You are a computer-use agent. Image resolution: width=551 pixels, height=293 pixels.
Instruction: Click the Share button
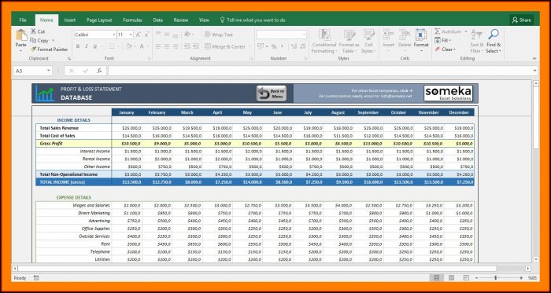[x=521, y=20]
